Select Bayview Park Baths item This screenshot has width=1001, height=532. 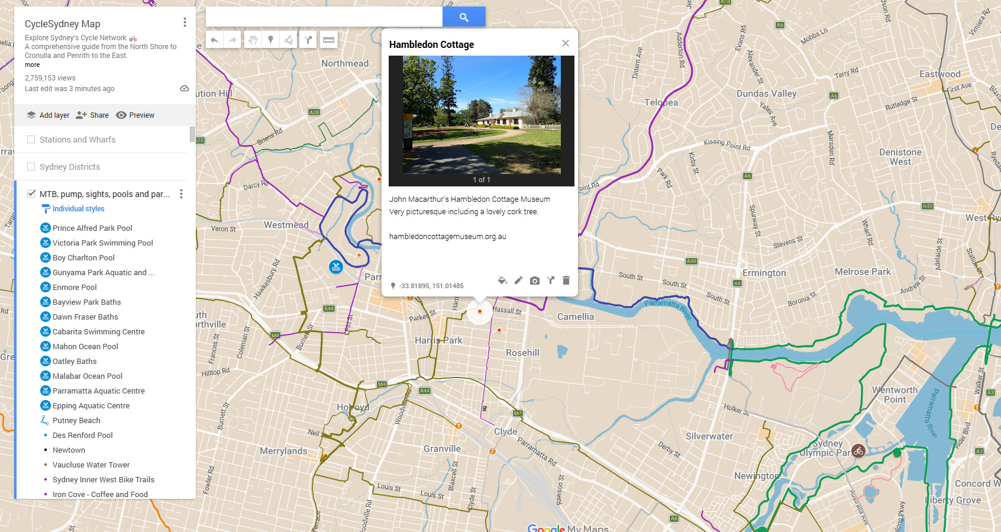tap(86, 302)
